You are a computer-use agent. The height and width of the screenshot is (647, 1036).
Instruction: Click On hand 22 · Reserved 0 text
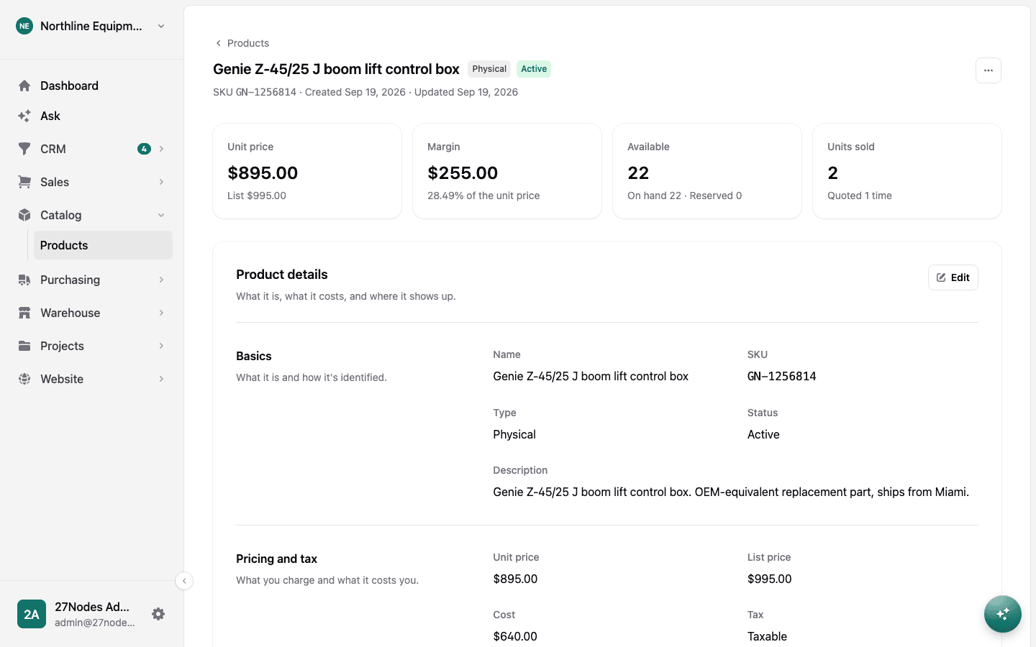click(x=684, y=196)
